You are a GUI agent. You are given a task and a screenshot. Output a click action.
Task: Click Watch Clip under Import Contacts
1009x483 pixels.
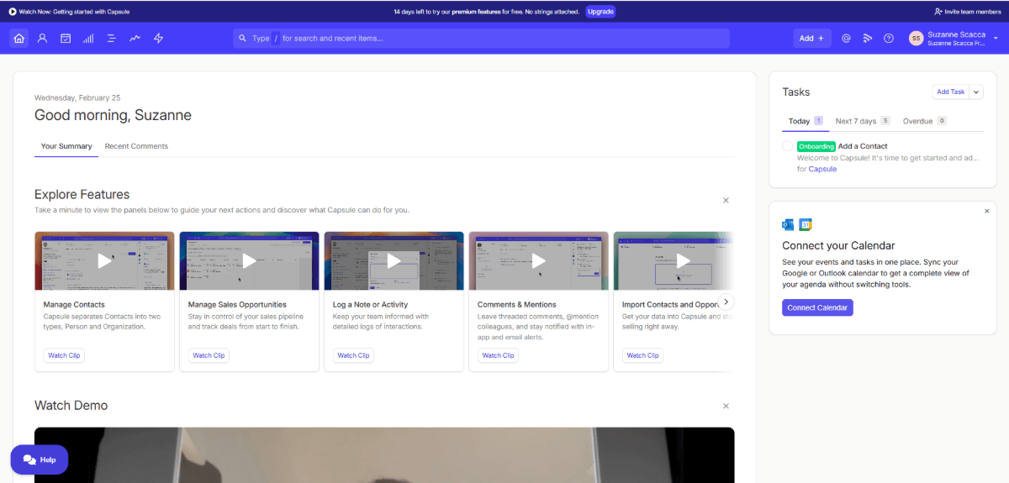tap(642, 355)
